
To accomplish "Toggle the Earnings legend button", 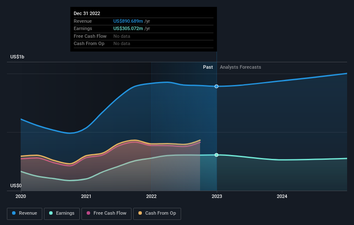I will 62,213.
